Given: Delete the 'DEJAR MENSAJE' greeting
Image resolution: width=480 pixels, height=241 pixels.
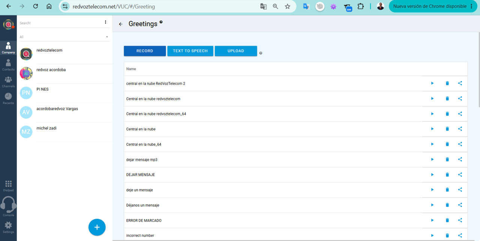Looking at the screenshot, I should click(447, 175).
